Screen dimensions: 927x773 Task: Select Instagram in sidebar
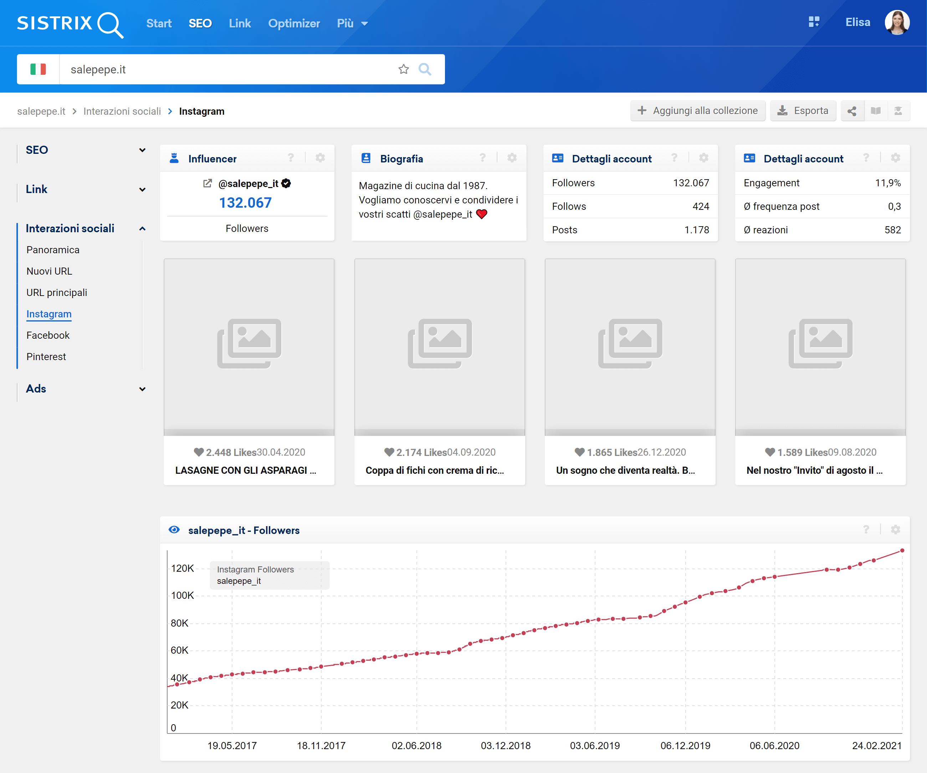[49, 314]
